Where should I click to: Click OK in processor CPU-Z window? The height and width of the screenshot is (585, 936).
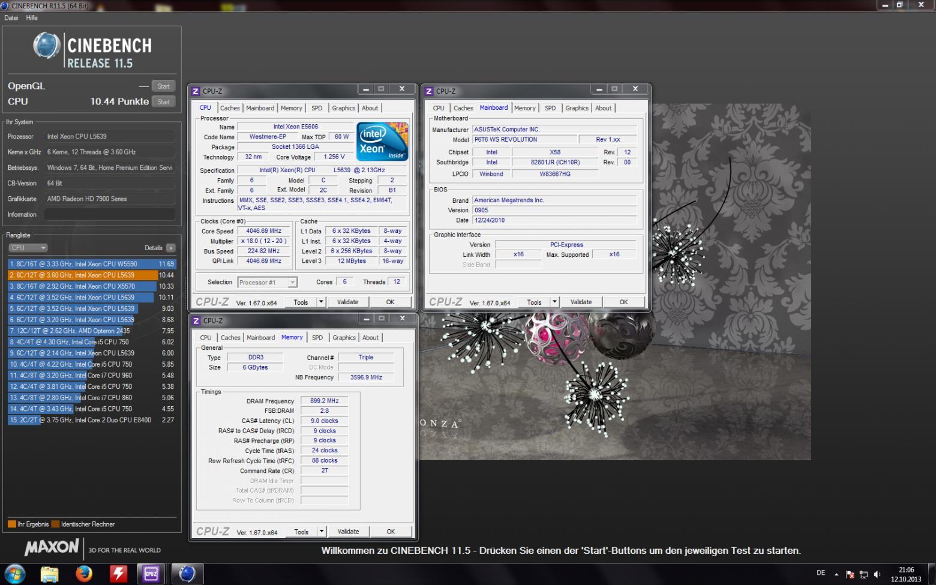[x=390, y=302]
